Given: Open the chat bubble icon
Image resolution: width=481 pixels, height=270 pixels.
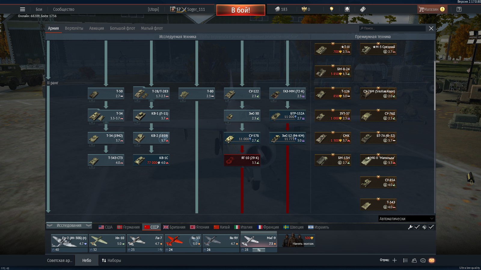Looking at the screenshot, I should (x=423, y=260).
